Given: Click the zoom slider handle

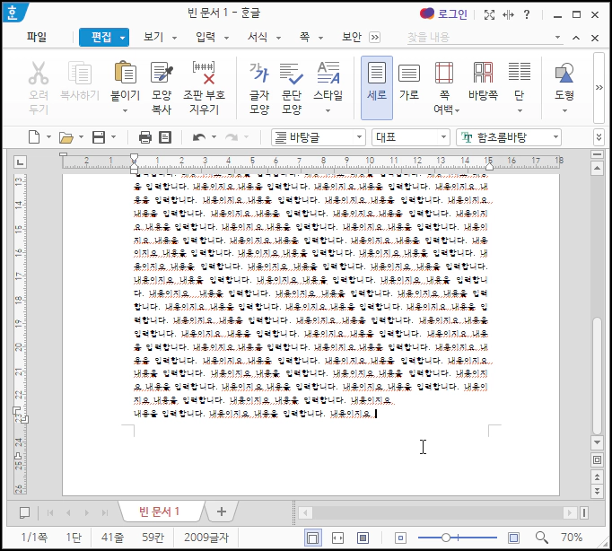Looking at the screenshot, I should point(446,538).
